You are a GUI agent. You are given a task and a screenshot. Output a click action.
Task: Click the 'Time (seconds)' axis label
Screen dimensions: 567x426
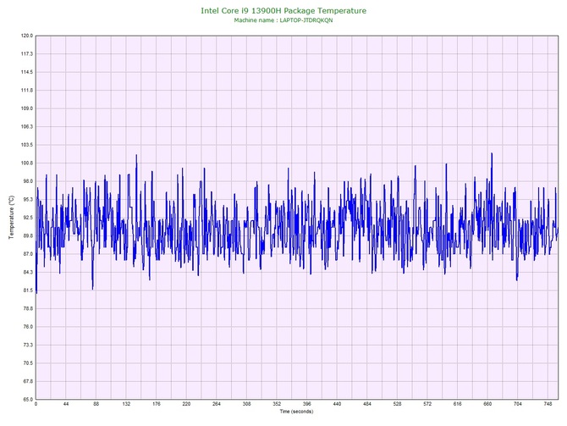point(296,412)
